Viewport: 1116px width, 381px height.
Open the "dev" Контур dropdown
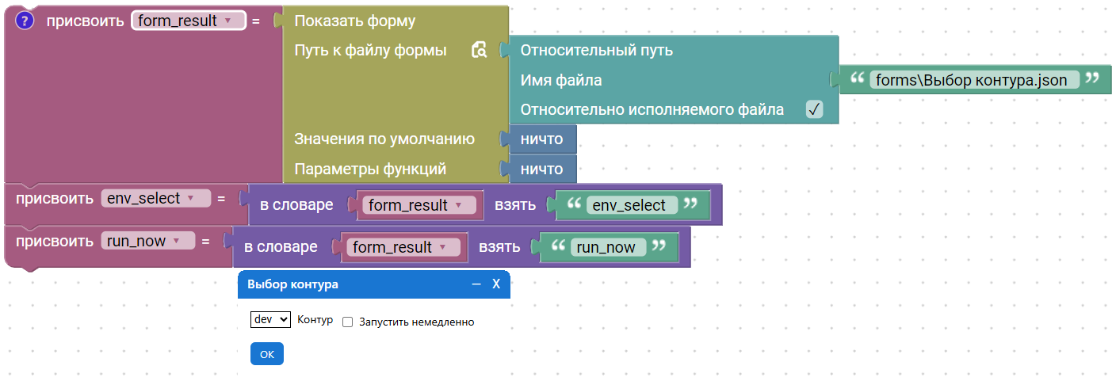click(271, 319)
